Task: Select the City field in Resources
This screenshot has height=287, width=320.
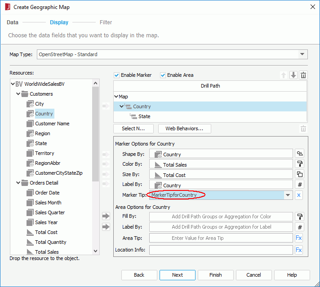Action: click(39, 104)
